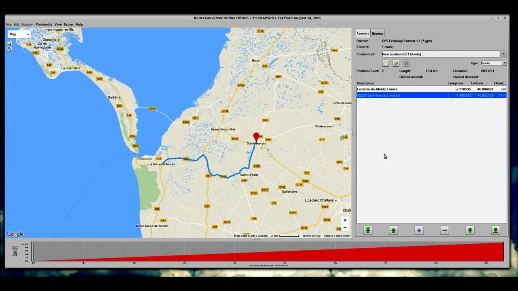The height and width of the screenshot is (291, 518).
Task: Open the Map type dropdown
Action: (x=19, y=34)
